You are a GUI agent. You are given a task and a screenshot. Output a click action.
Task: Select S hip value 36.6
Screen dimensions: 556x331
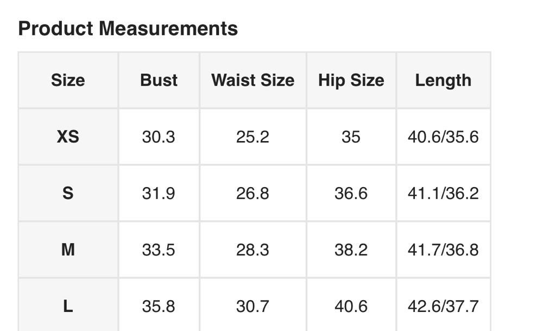click(351, 193)
